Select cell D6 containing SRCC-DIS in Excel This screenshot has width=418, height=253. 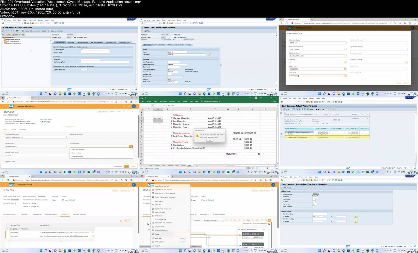click(x=158, y=118)
